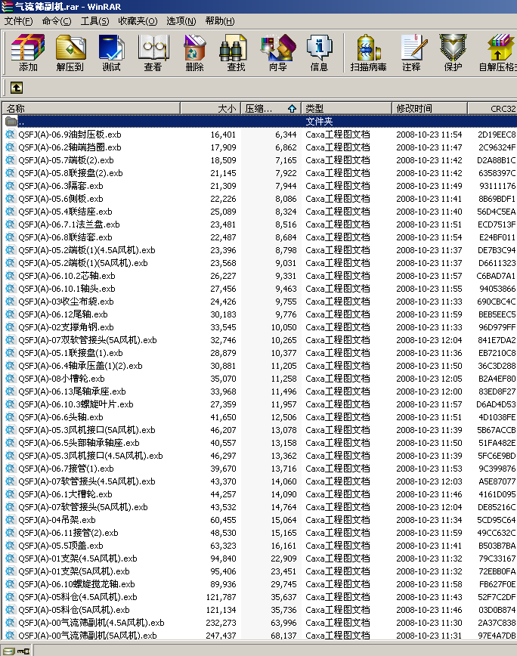Click size value 247,437
Image resolution: width=517 pixels, height=656 pixels.
click(x=221, y=636)
